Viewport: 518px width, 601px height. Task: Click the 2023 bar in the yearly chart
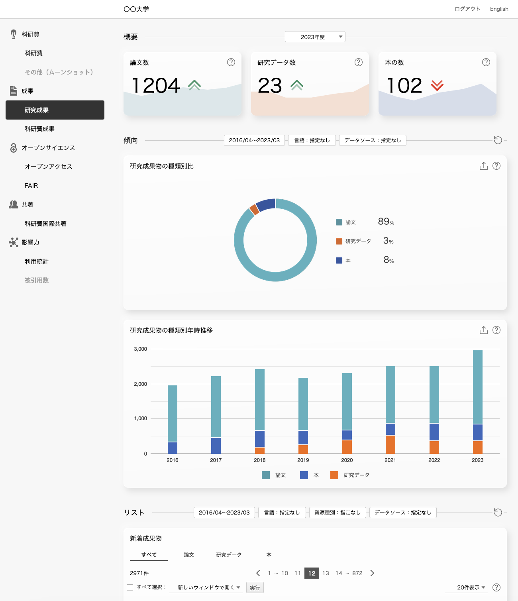pyautogui.click(x=478, y=402)
